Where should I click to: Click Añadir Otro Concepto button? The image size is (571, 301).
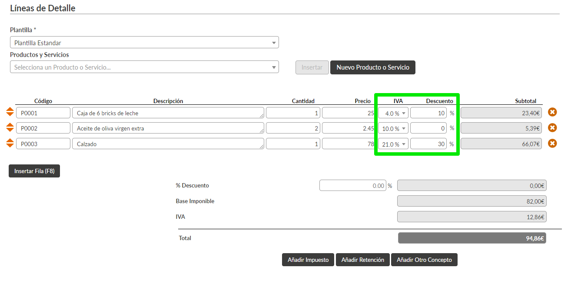[x=424, y=260]
